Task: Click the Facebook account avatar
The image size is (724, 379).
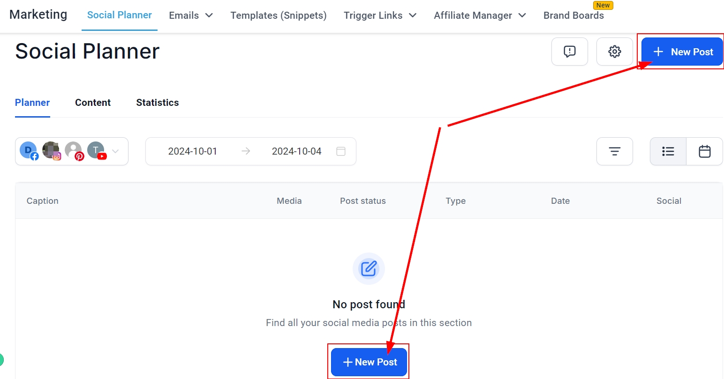Action: point(29,150)
